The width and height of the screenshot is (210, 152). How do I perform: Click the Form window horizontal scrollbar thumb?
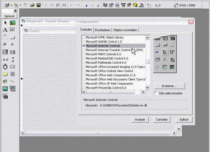click(98, 133)
